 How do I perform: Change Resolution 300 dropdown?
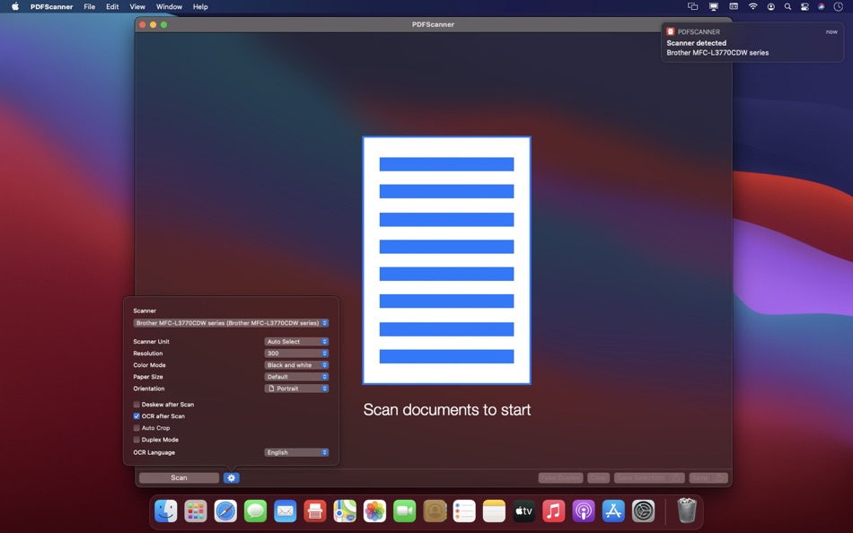point(296,353)
